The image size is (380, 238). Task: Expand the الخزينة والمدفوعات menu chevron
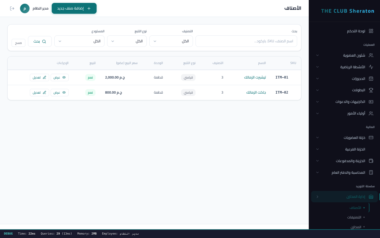tap(317, 161)
